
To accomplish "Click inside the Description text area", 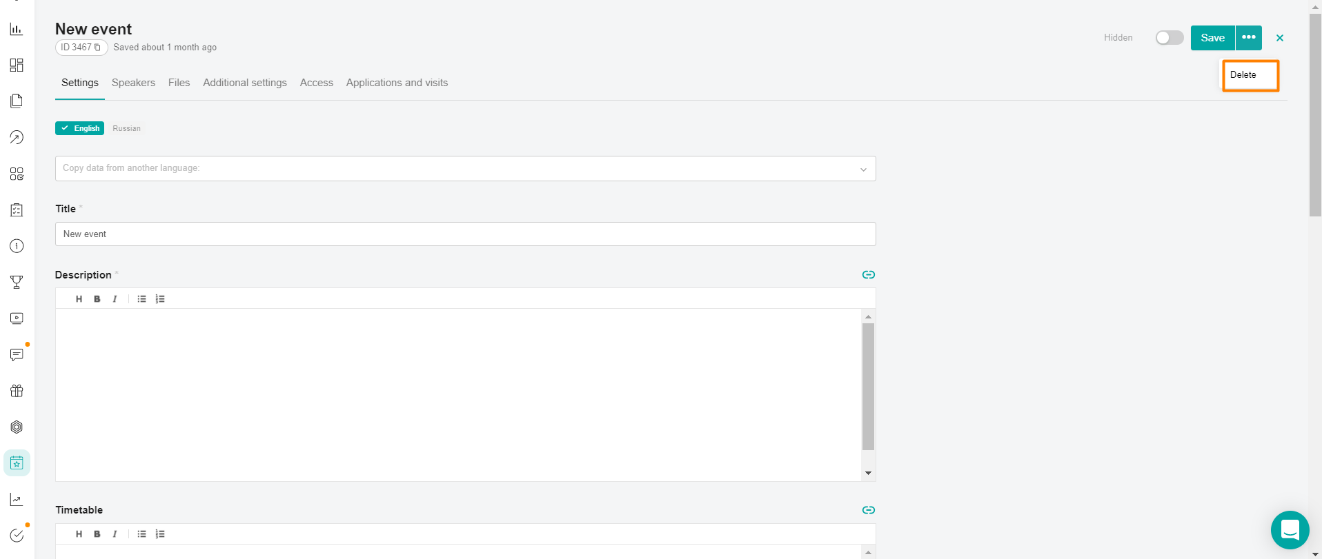I will click(x=459, y=395).
